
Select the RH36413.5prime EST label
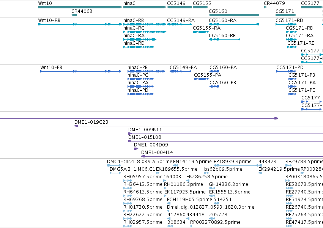pyautogui.click(x=143, y=184)
